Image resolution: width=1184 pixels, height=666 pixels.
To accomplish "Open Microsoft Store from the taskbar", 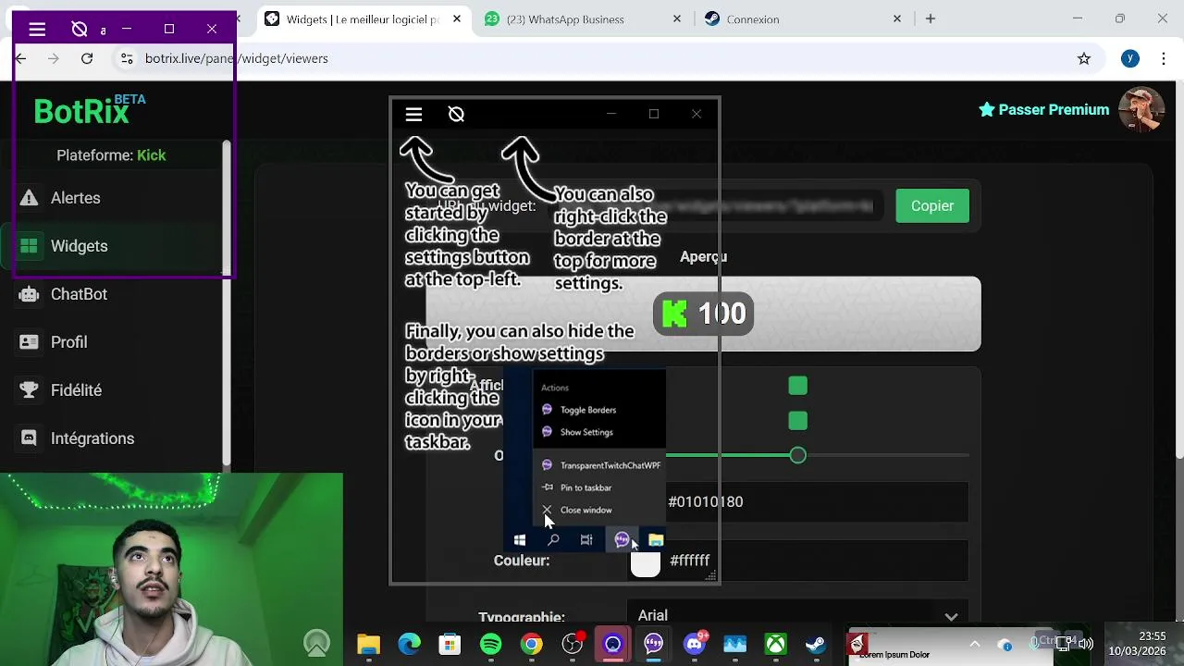I will 450,644.
